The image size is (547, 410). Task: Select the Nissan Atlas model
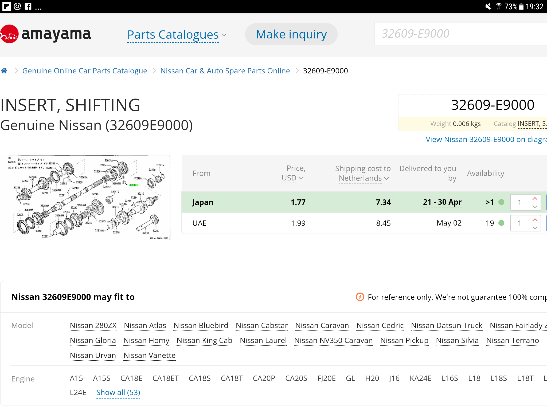(145, 326)
